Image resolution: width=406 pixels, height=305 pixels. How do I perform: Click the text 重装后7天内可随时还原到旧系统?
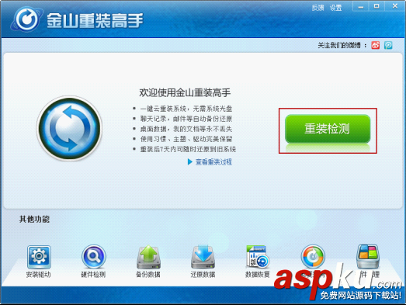coord(188,149)
